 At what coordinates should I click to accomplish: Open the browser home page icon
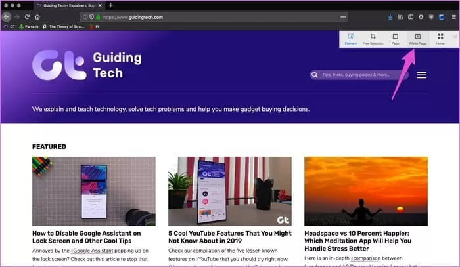pyautogui.click(x=37, y=17)
